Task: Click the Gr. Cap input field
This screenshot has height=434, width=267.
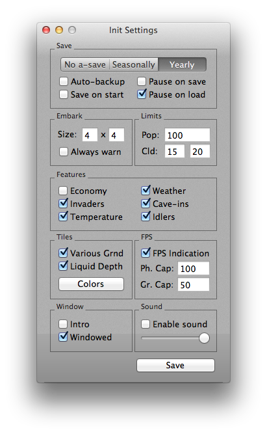Action: 194,284
